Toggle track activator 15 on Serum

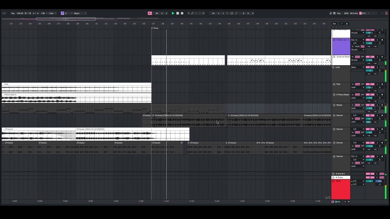click(x=370, y=115)
